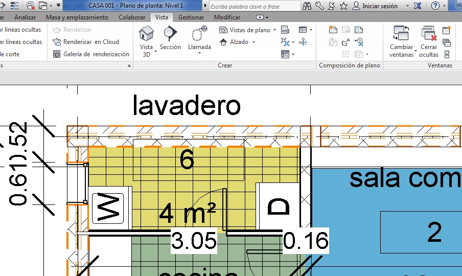
Task: Expand the Alzado dropdown
Action: click(253, 42)
